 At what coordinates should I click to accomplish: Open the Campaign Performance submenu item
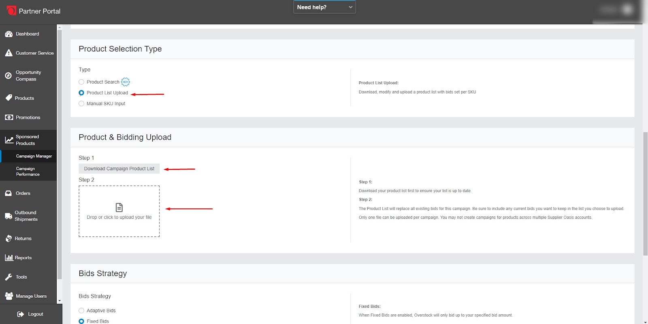(x=28, y=172)
